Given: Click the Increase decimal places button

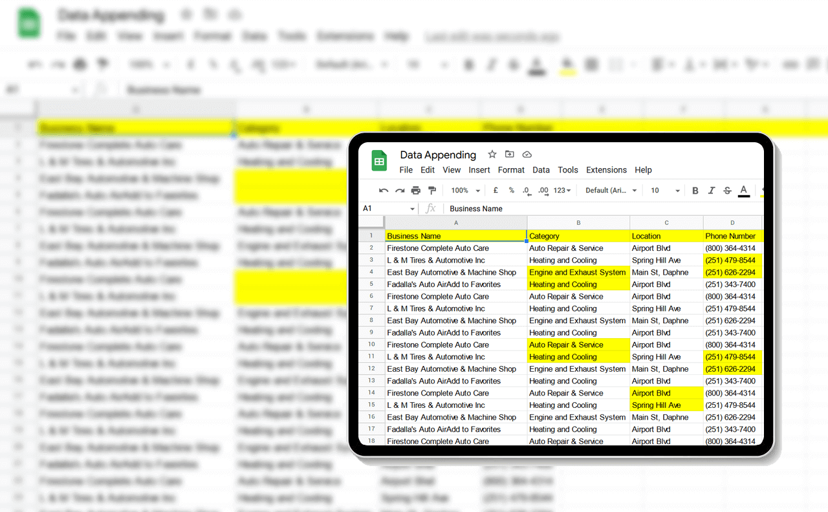Looking at the screenshot, I should pos(543,191).
